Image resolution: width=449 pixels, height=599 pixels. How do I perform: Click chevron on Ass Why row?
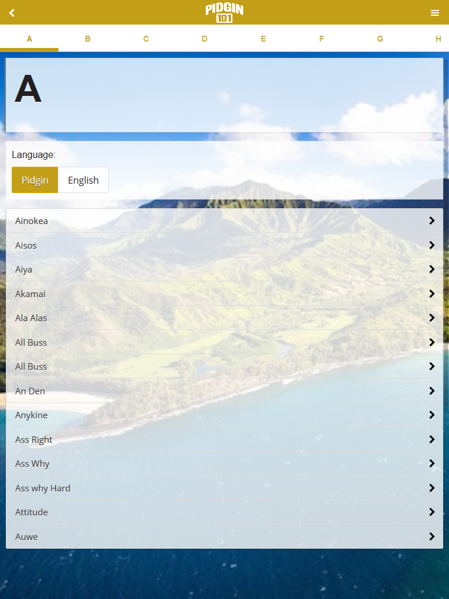pyautogui.click(x=432, y=463)
